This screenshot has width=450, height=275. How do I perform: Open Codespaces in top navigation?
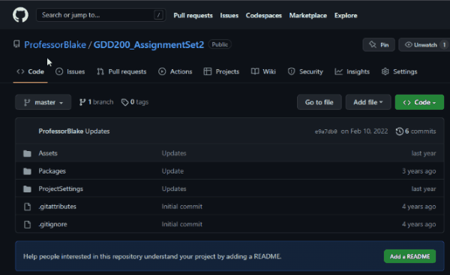click(263, 16)
